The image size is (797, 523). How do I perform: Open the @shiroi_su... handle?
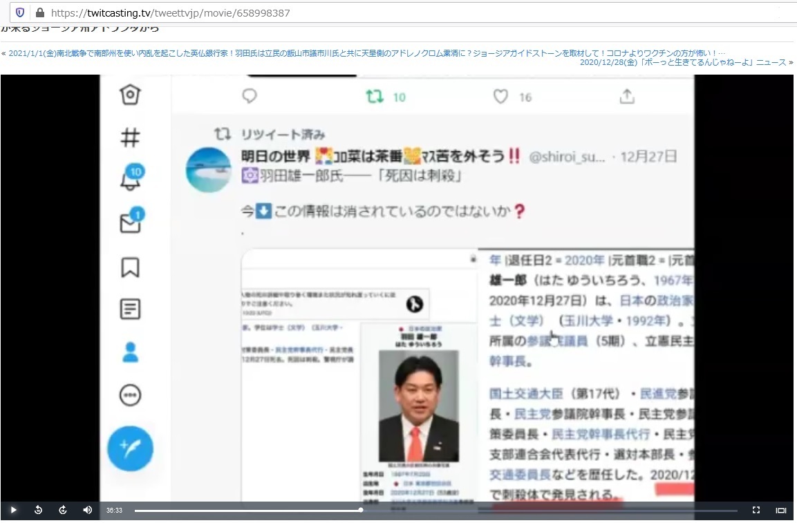pos(567,157)
